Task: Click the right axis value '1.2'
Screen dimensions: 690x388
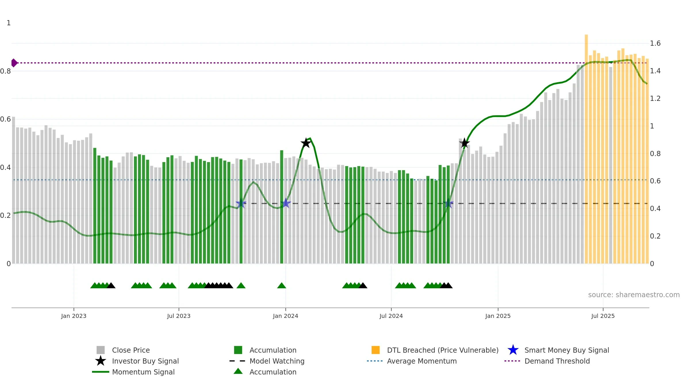Action: [x=655, y=99]
